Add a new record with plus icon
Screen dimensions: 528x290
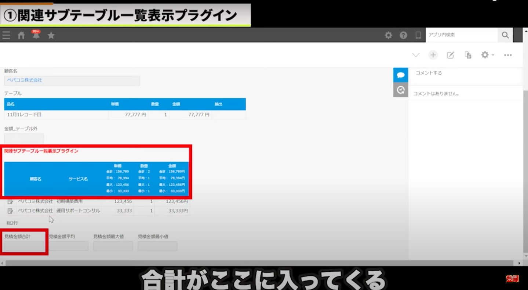coord(433,55)
